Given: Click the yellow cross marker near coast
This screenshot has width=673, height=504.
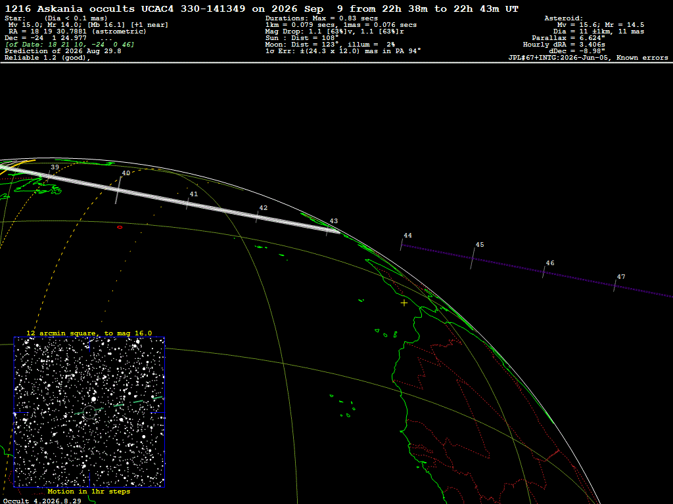Looking at the screenshot, I should pyautogui.click(x=404, y=303).
